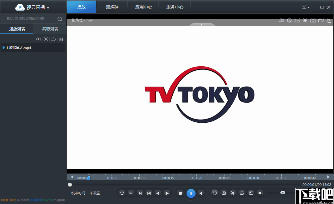This screenshot has width=334, height=204.
Task: Click the multi-window icon on the overlay
Action: 321,20
